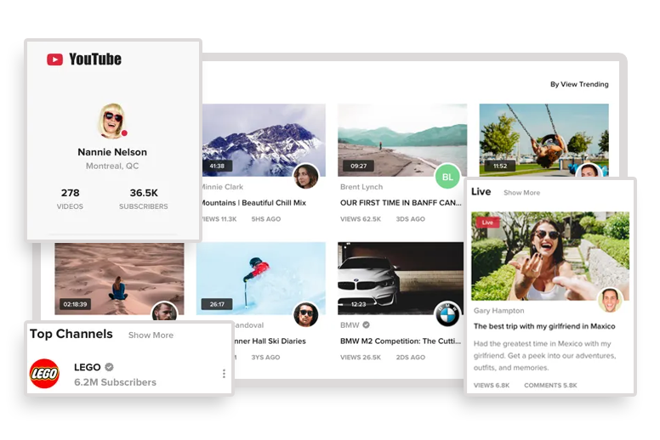Open the LEGO channel logo
Viewport: 660px width, 440px height.
(x=44, y=374)
